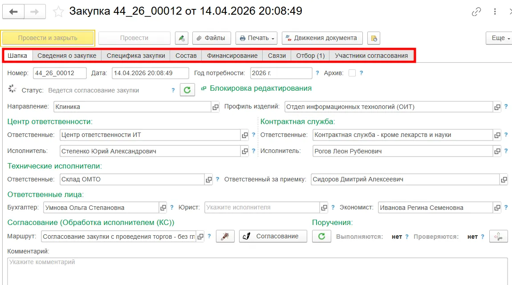Open the Направление Клиника field reference icon
The image size is (512, 285).
click(215, 107)
